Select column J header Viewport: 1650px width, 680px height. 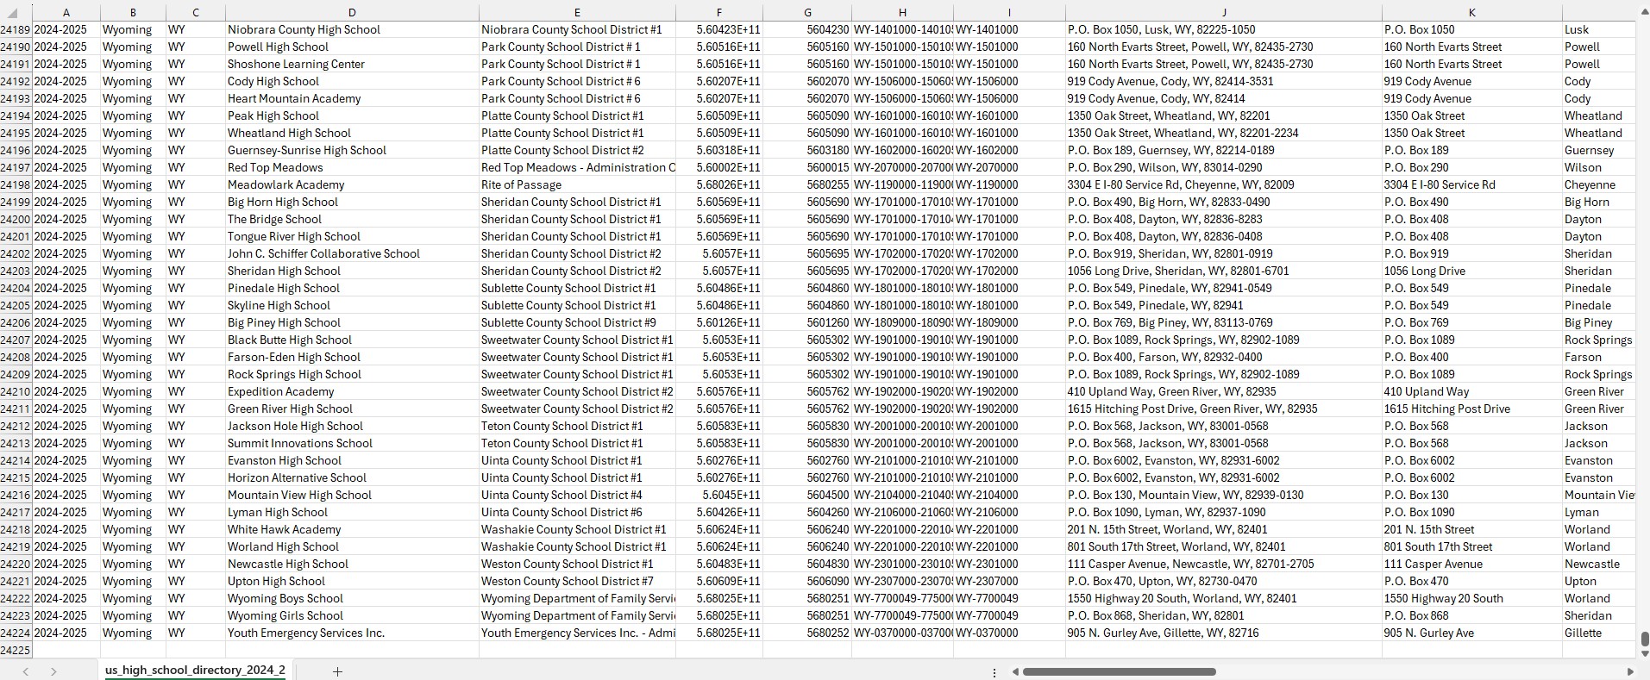[1223, 13]
